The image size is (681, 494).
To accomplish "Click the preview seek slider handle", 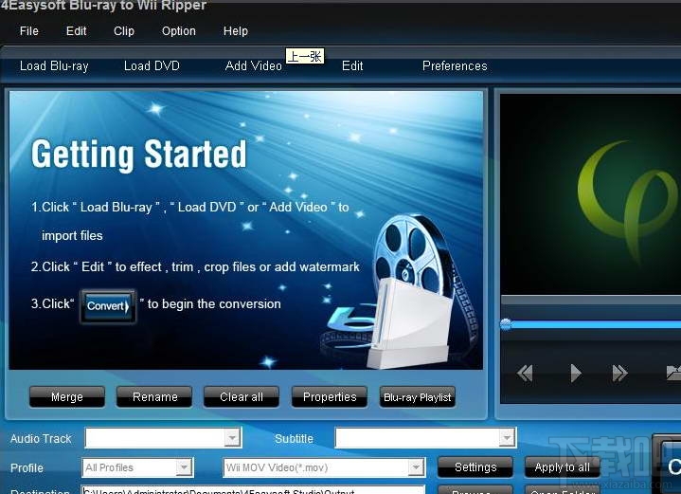I will tap(506, 324).
